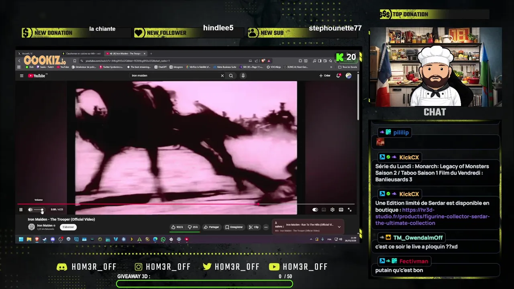Viewport: 514px width, 289px height.
Task: Open the Kick bookmark
Action: 30,67
